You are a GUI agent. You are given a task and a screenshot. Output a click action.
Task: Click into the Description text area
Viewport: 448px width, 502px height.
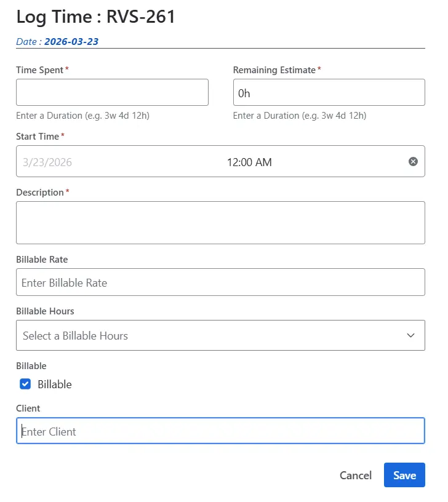(220, 223)
